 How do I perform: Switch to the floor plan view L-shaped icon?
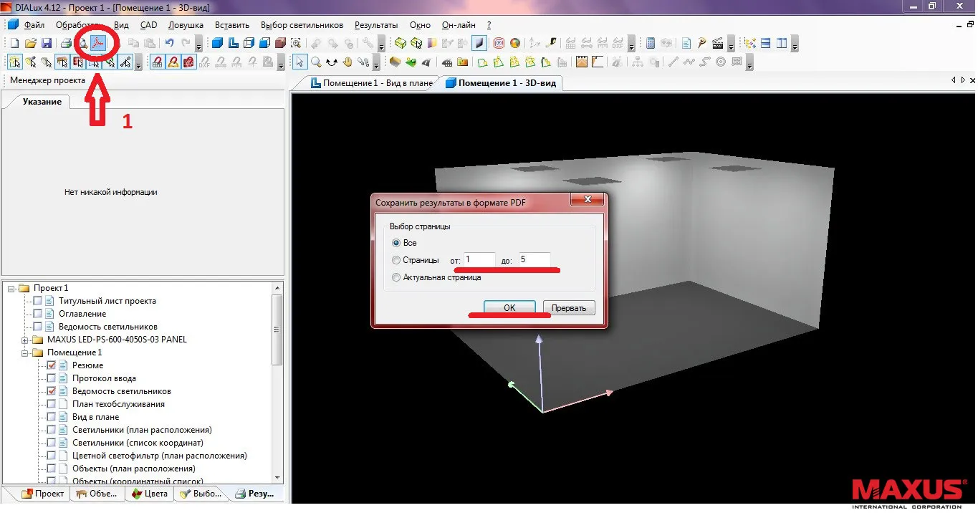pyautogui.click(x=233, y=44)
